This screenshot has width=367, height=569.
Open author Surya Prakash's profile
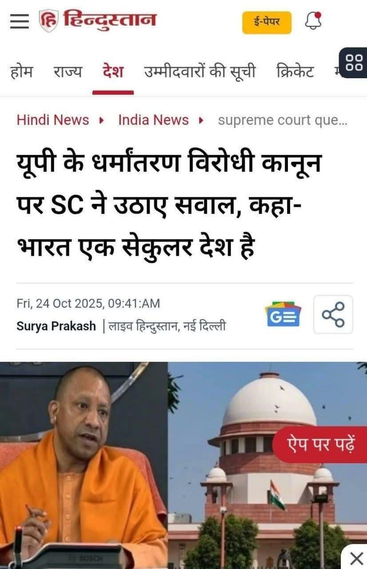pos(56,326)
